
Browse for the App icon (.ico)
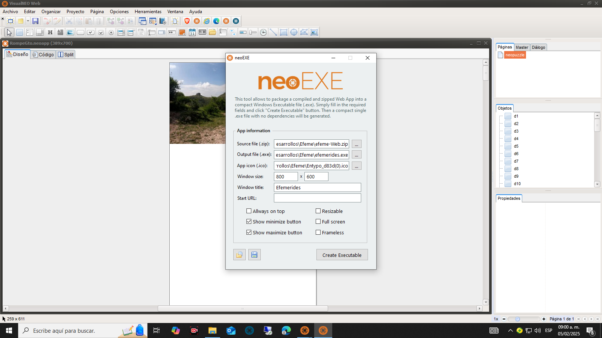357,166
